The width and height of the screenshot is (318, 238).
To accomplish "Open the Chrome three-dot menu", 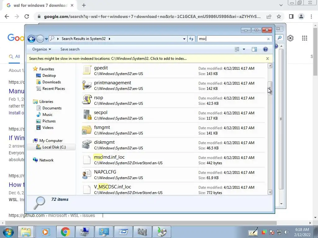I will tap(311, 16).
